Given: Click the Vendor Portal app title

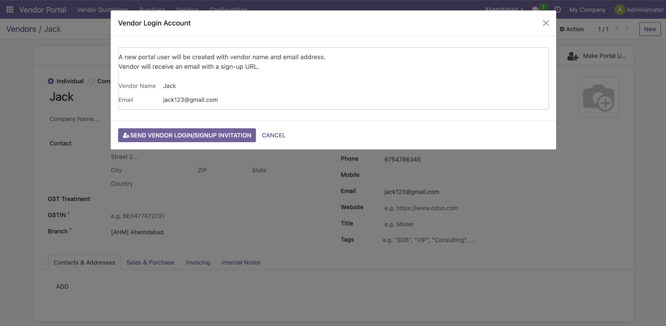Looking at the screenshot, I should pos(43,10).
